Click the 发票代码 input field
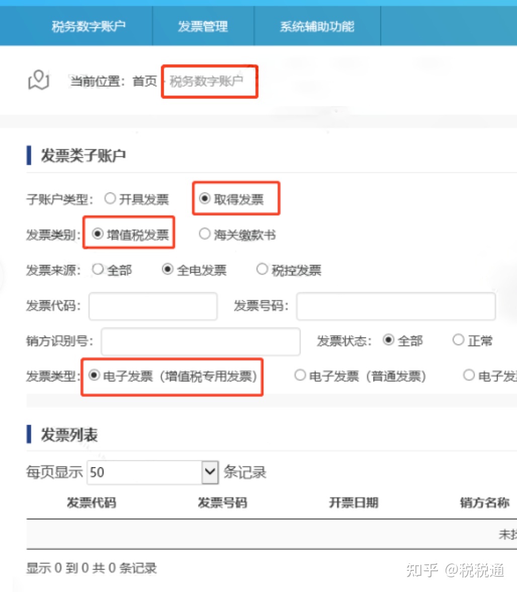Viewport: 517px width, 592px height. (x=153, y=306)
